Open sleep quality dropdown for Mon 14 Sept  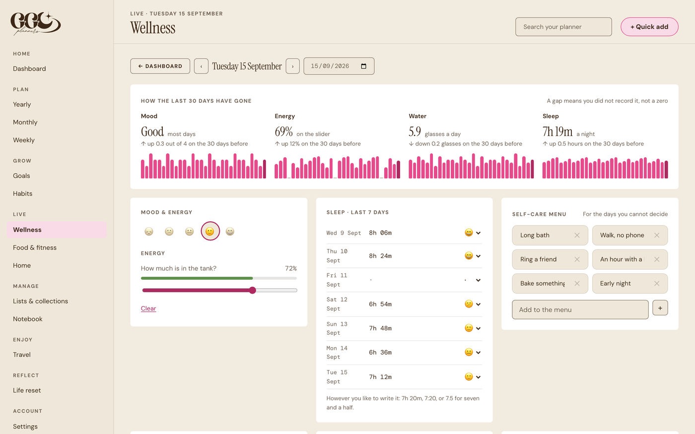(473, 353)
